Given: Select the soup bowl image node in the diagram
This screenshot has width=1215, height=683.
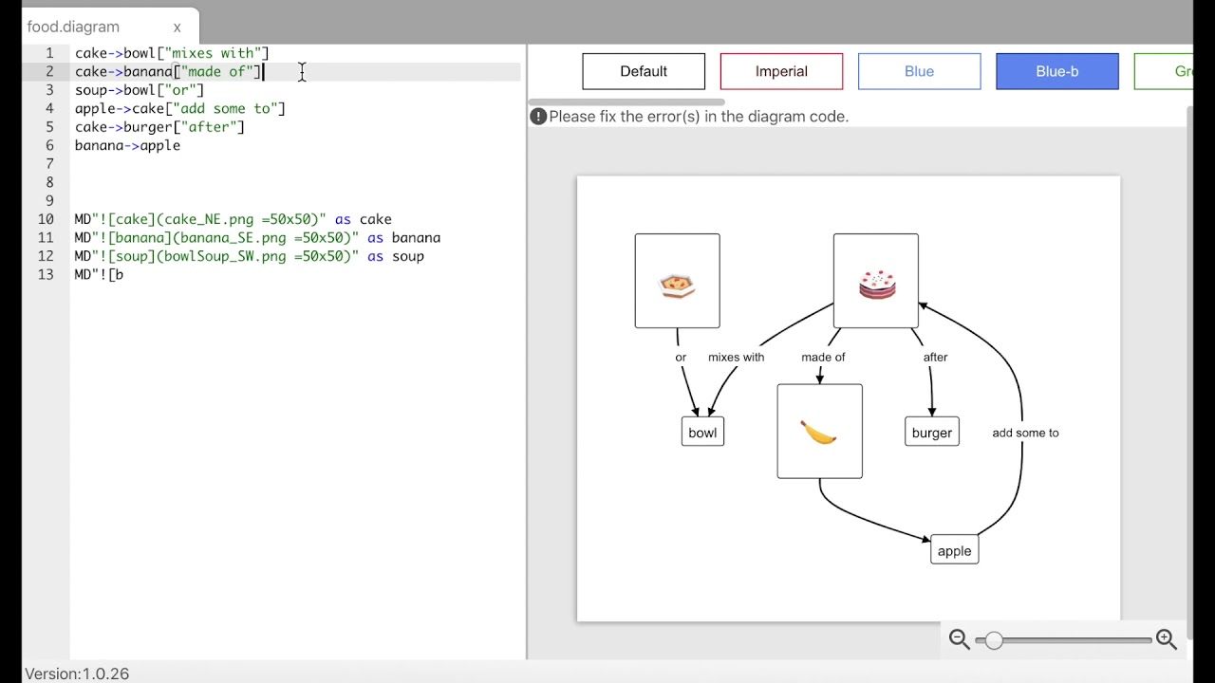Looking at the screenshot, I should point(677,280).
